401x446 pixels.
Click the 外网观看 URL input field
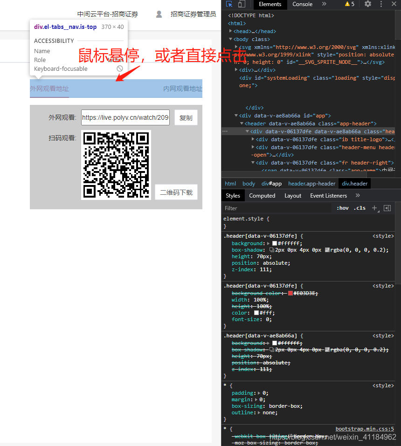pyautogui.click(x=125, y=117)
